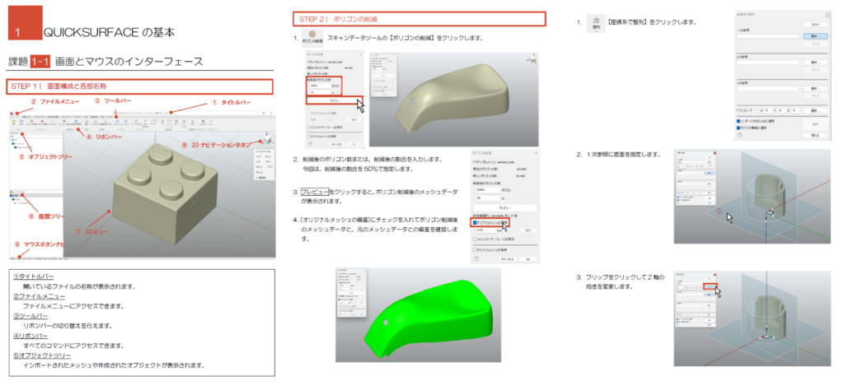Click the highlighted flip button in step 3
This screenshot has width=844, height=381.
[710, 286]
